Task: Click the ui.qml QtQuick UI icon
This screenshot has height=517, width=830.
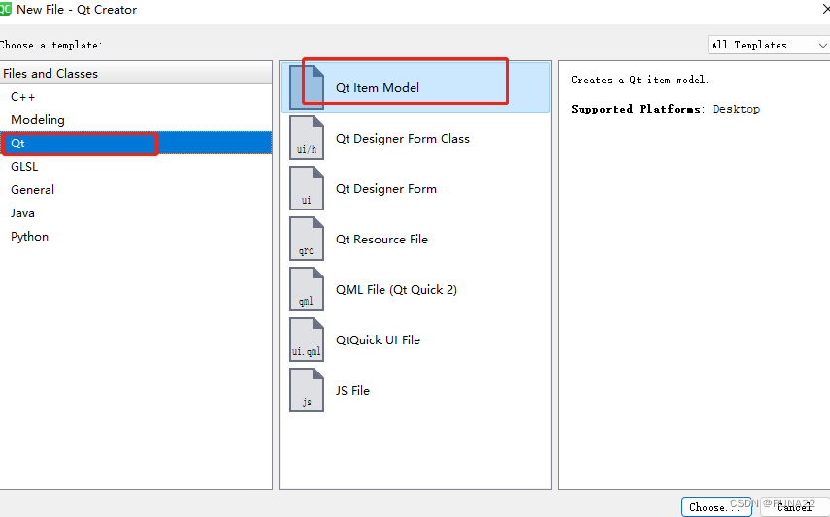Action: click(307, 339)
